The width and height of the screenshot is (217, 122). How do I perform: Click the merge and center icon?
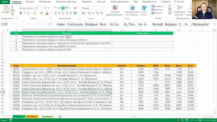click(75, 13)
